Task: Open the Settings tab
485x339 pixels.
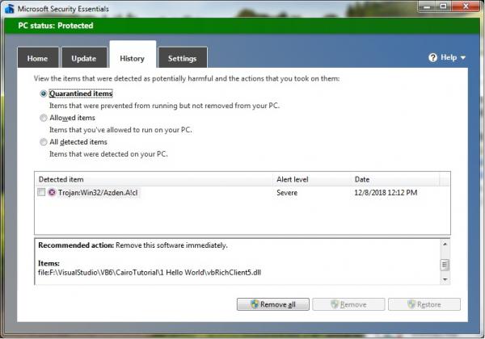Action: [183, 57]
